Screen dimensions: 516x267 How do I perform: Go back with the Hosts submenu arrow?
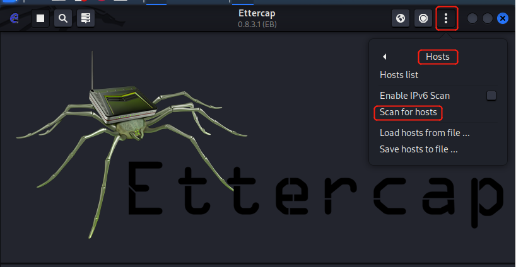click(x=384, y=57)
